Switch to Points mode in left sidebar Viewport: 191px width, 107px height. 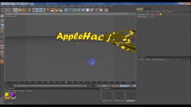point(2,34)
